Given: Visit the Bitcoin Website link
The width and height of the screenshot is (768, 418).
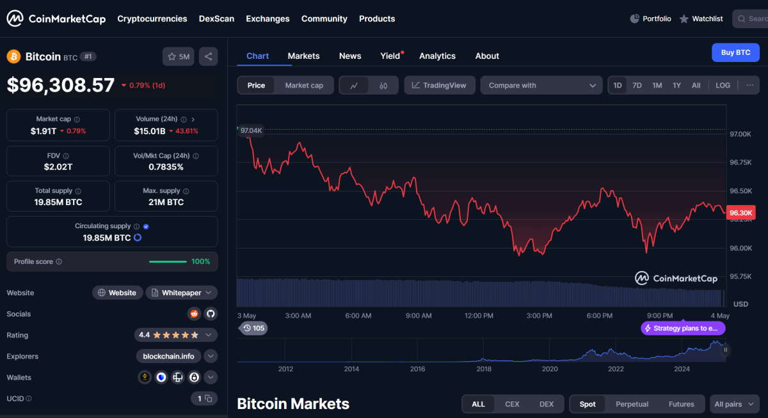Looking at the screenshot, I should click(117, 293).
